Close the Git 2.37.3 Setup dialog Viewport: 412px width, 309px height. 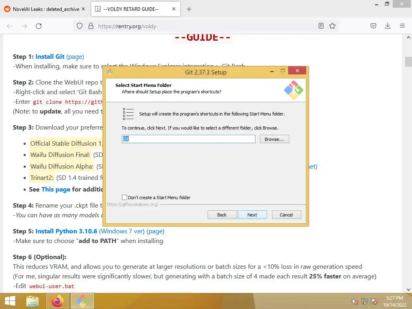297,70
